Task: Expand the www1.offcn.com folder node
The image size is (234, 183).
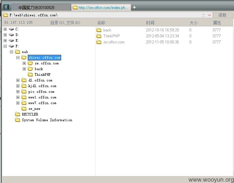Action: 18,97
